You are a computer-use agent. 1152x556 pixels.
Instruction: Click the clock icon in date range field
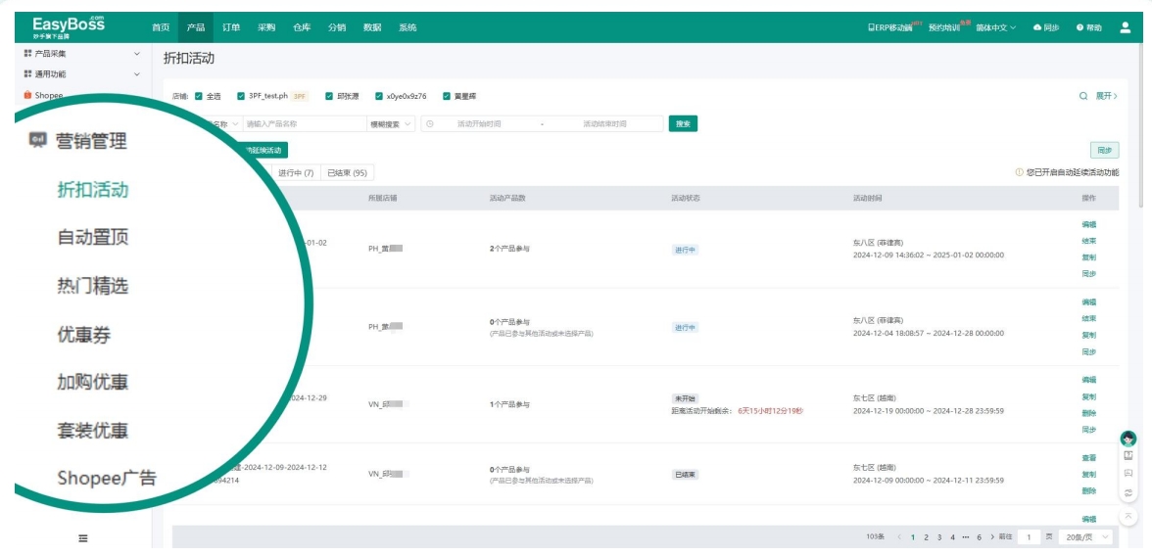click(x=430, y=124)
